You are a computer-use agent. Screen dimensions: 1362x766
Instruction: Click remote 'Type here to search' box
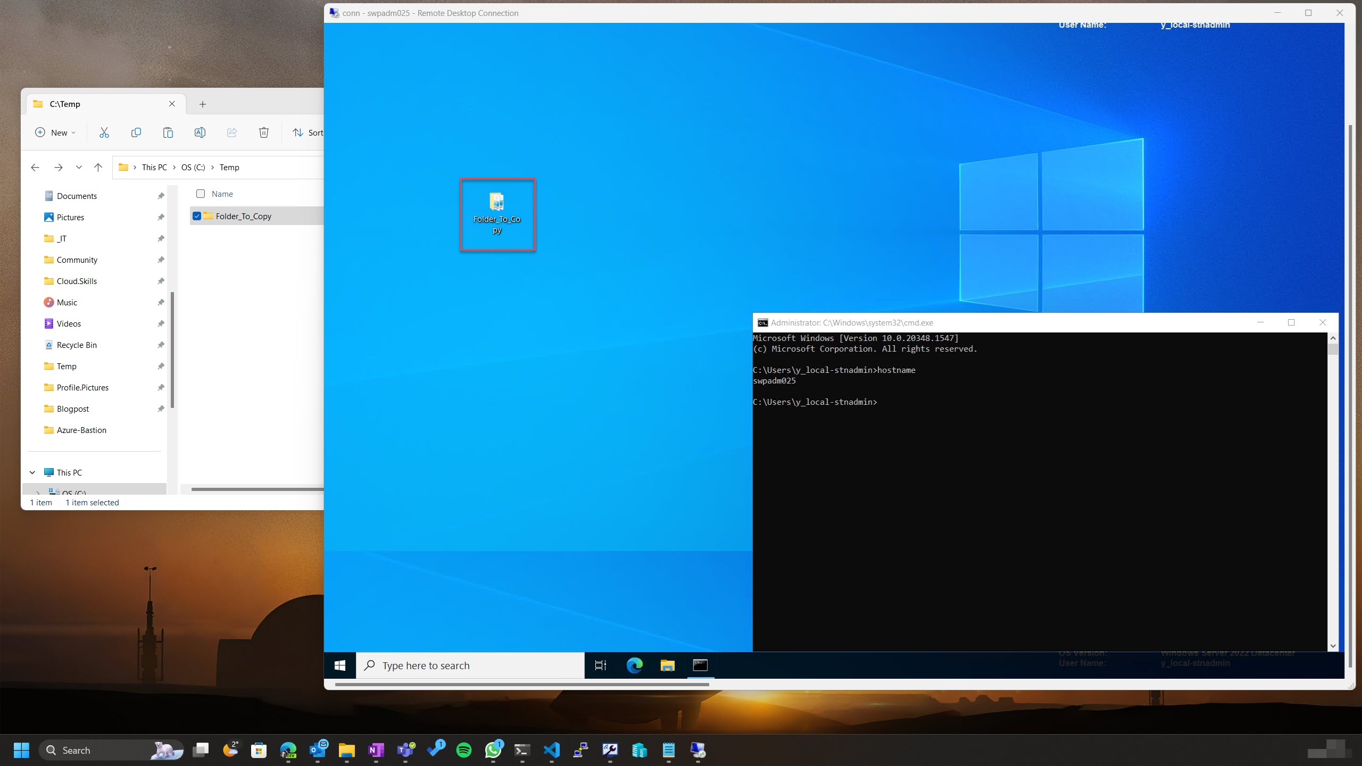(470, 665)
